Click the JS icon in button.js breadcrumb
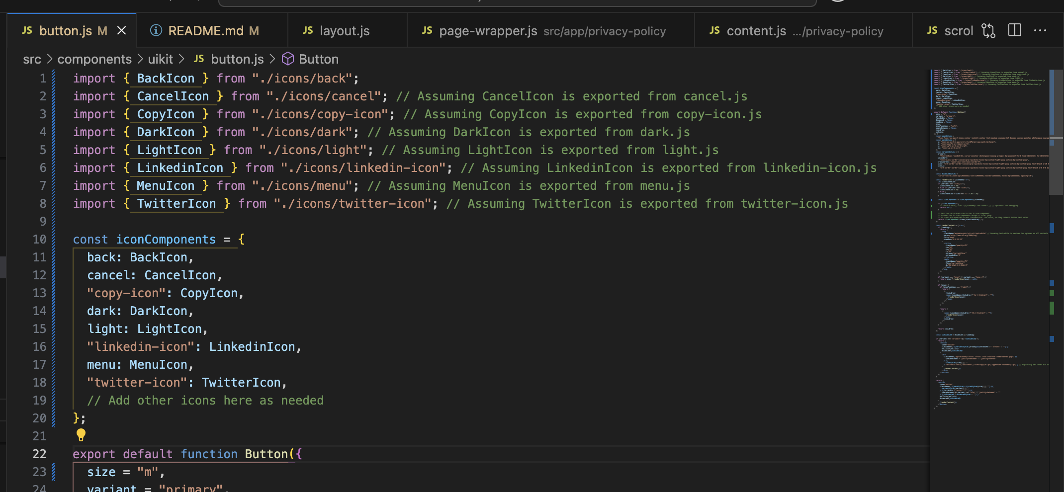 [x=199, y=59]
